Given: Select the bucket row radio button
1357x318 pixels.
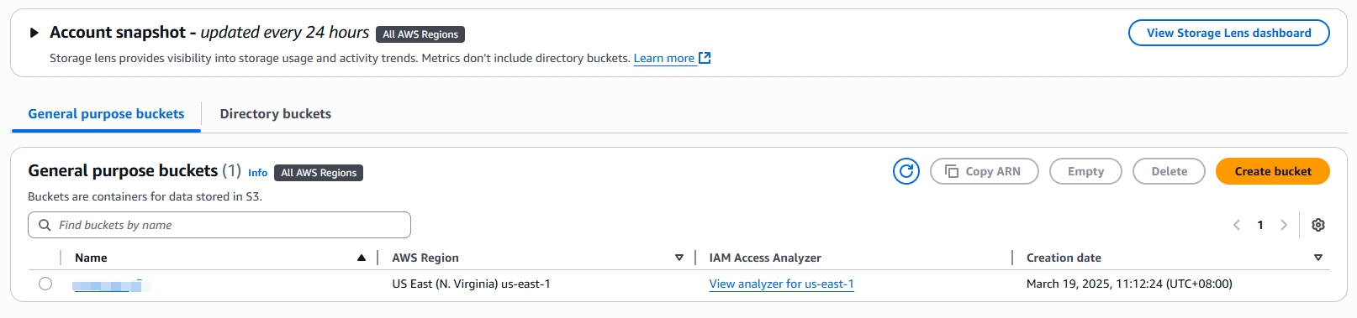Looking at the screenshot, I should 45,284.
